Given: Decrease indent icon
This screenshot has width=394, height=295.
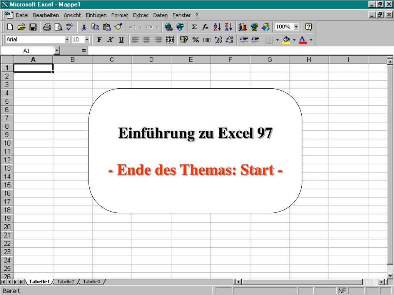Looking at the screenshot, I should point(244,40).
